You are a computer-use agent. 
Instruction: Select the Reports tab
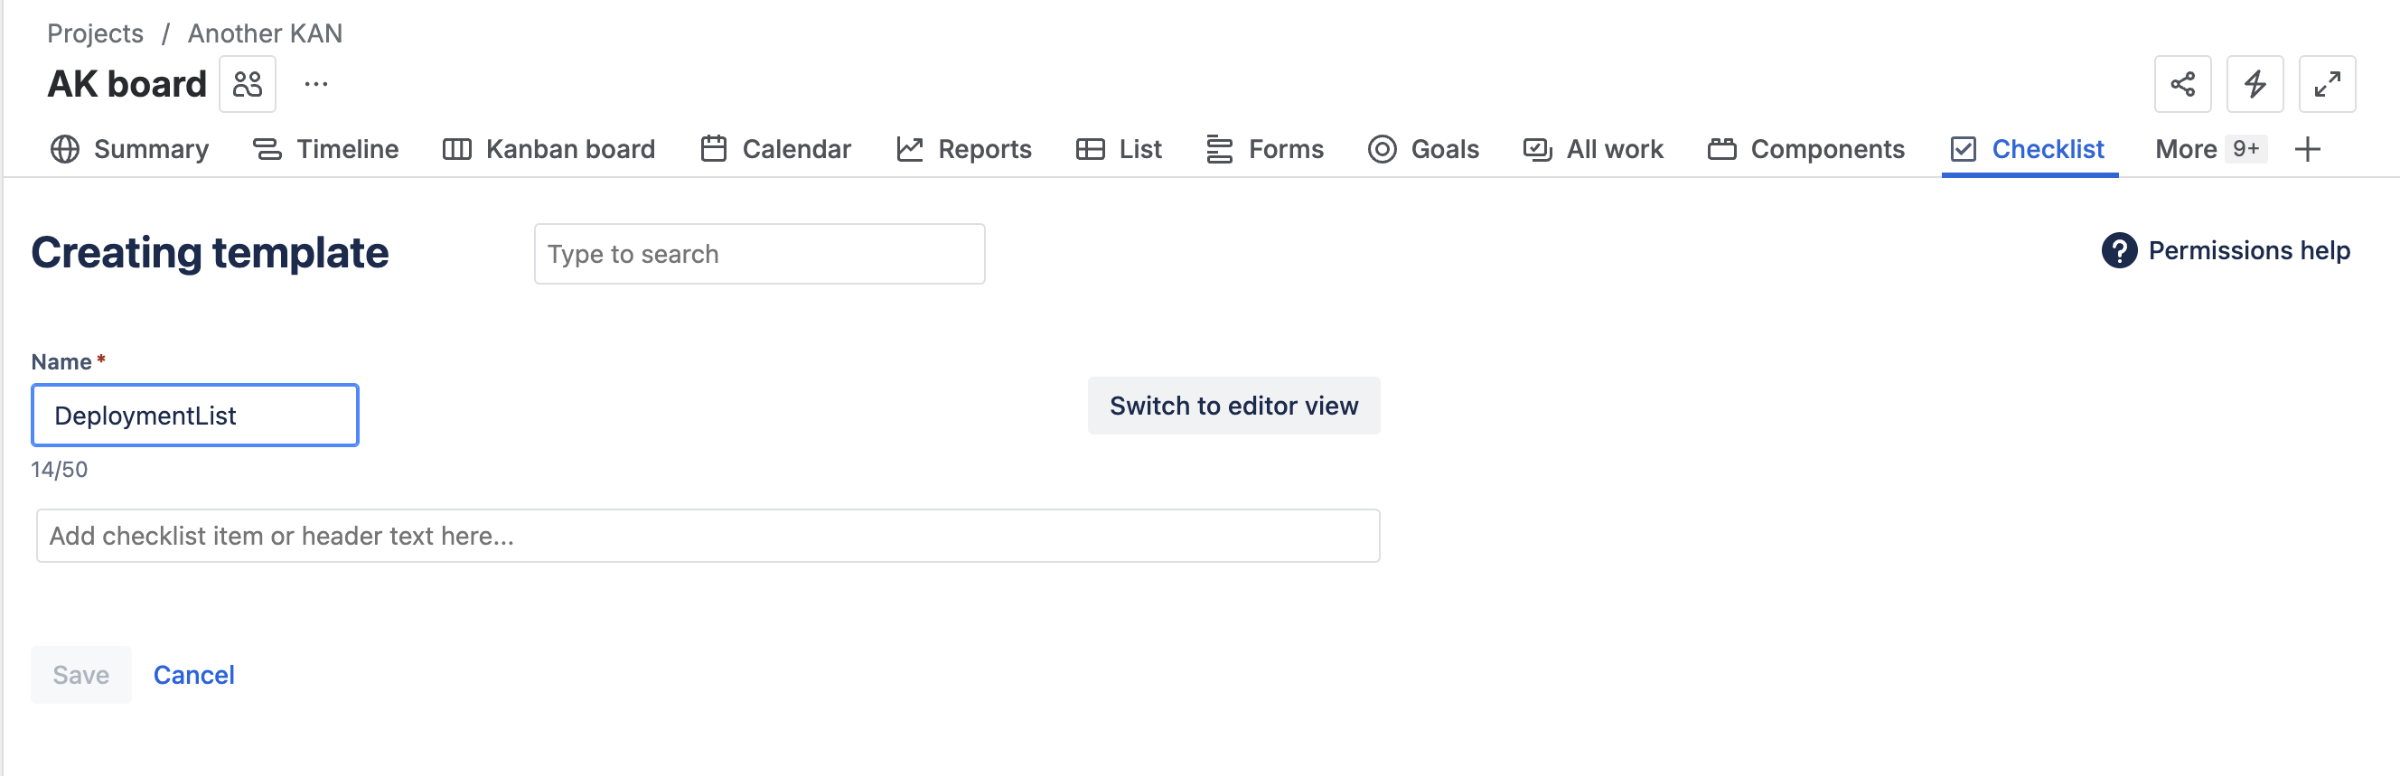pyautogui.click(x=963, y=149)
